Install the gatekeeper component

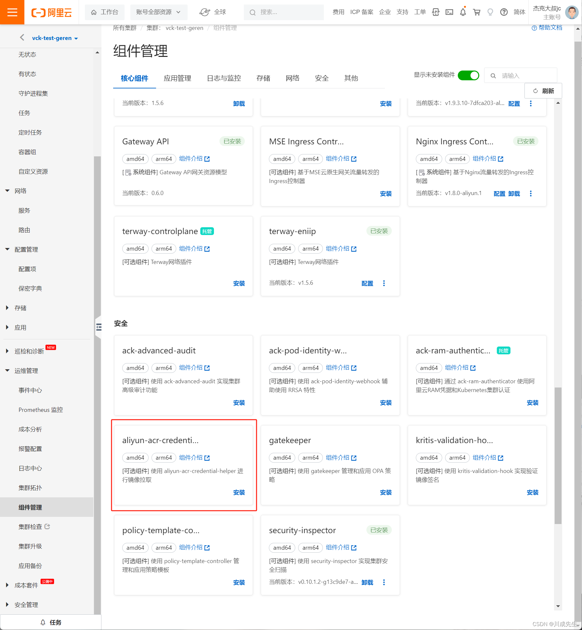[x=386, y=492]
